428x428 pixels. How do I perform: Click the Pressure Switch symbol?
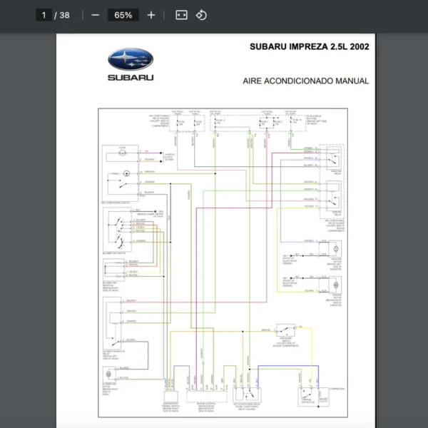tap(287, 331)
